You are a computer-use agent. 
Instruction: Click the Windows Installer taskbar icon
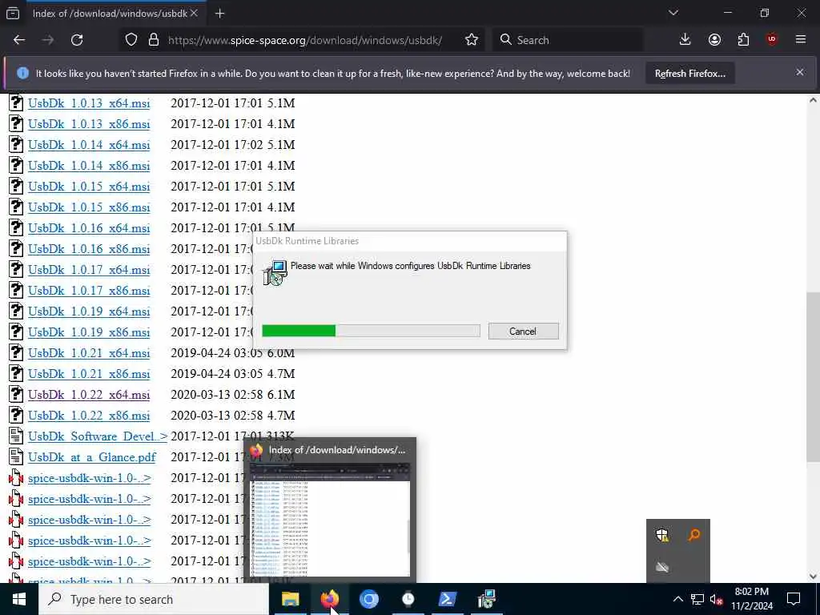tap(486, 599)
